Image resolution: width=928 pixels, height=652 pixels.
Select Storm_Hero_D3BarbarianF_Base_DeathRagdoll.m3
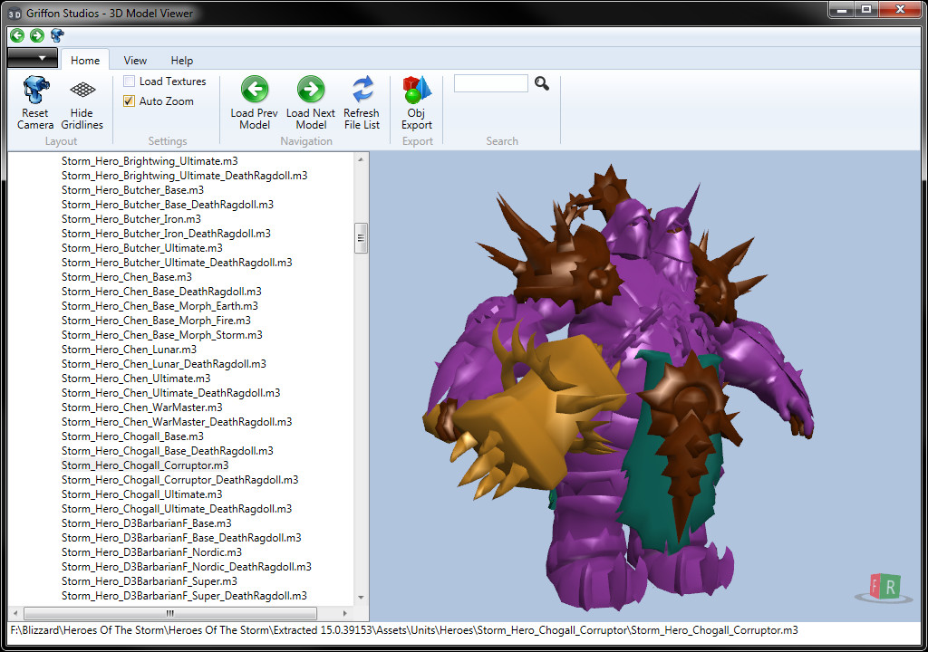point(181,538)
